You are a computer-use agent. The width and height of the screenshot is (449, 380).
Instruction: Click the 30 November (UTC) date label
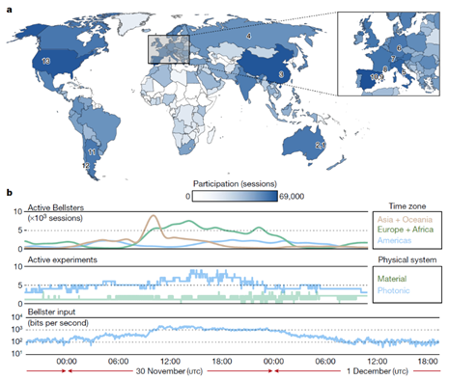pyautogui.click(x=169, y=371)
